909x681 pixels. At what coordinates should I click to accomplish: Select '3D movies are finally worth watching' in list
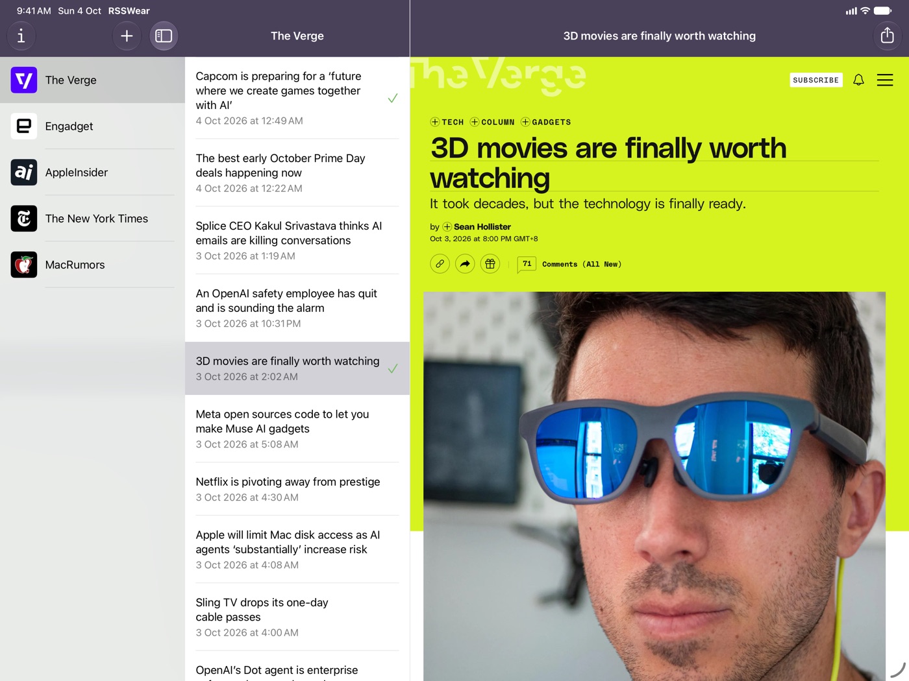pos(297,368)
